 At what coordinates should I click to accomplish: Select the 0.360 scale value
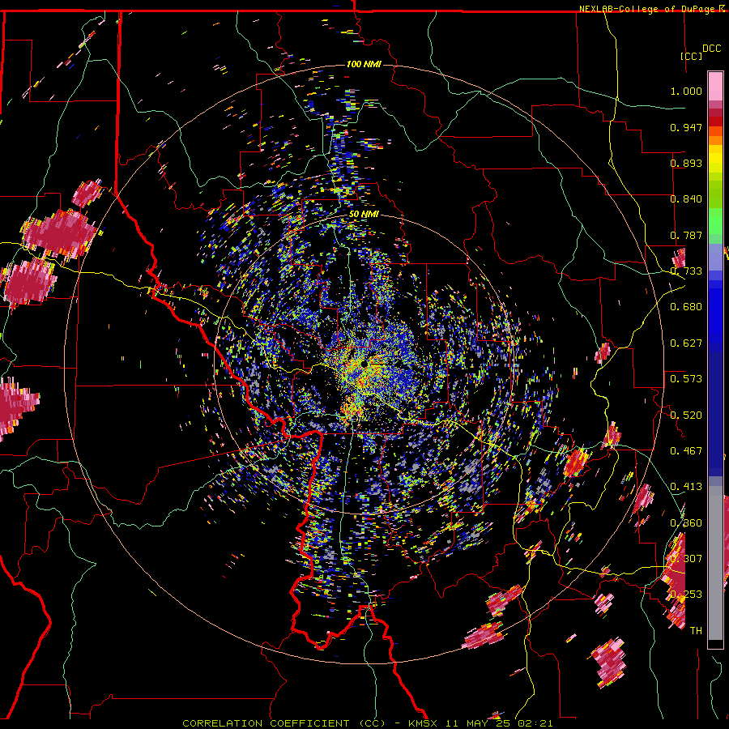pos(686,522)
